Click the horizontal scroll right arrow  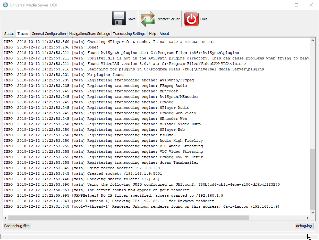307,218
